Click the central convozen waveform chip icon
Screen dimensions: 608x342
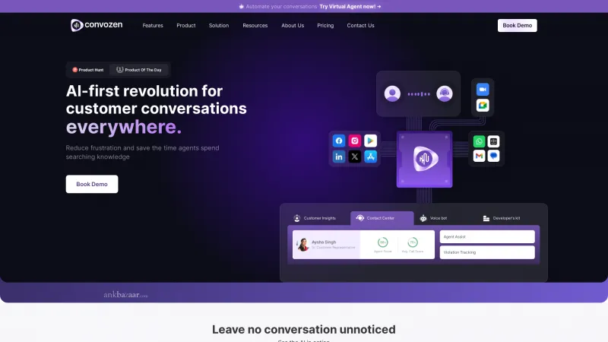tap(425, 159)
